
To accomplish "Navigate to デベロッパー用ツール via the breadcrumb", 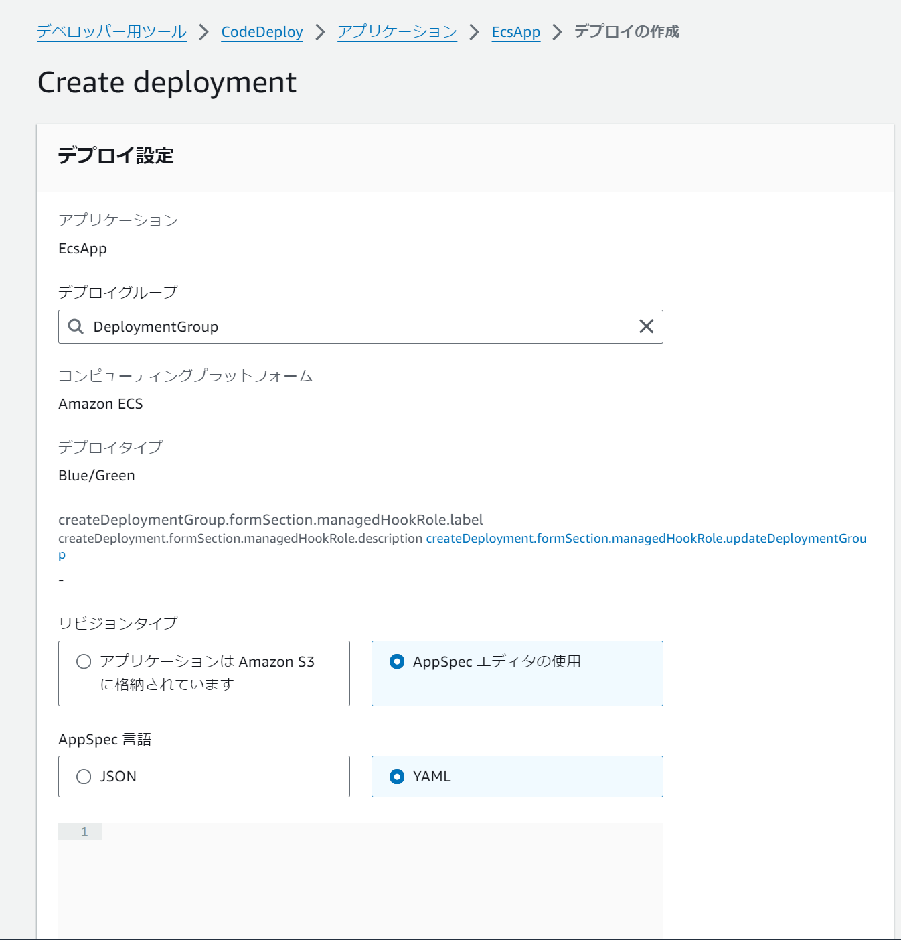I will coord(111,31).
